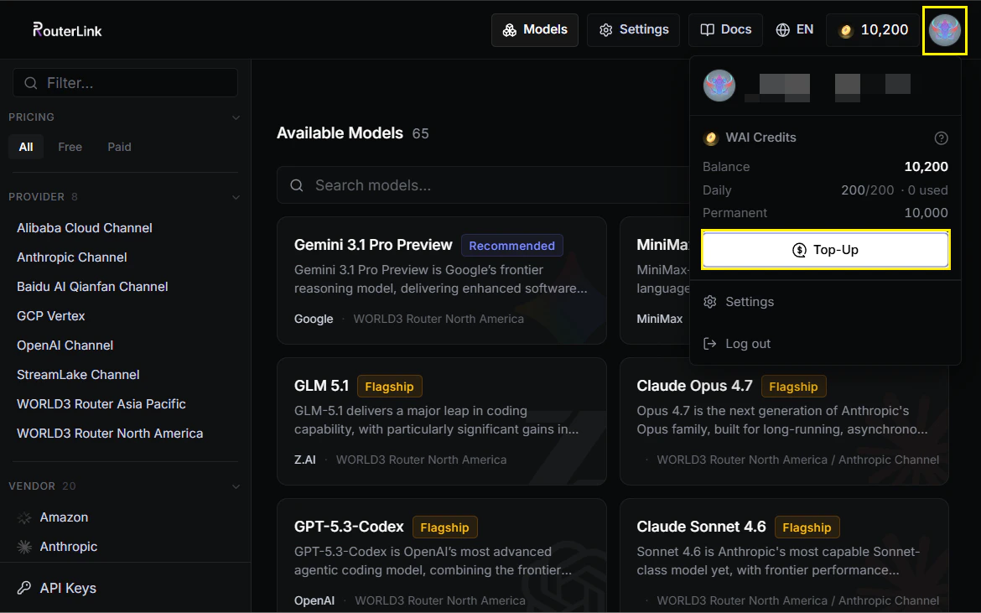The image size is (981, 613).
Task: Filter by Baidu AI Qianfan Channel
Action: tap(92, 287)
